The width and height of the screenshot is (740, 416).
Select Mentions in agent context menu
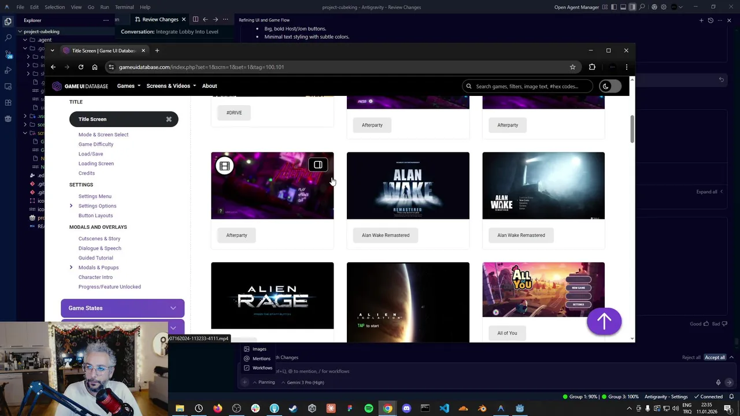257,359
